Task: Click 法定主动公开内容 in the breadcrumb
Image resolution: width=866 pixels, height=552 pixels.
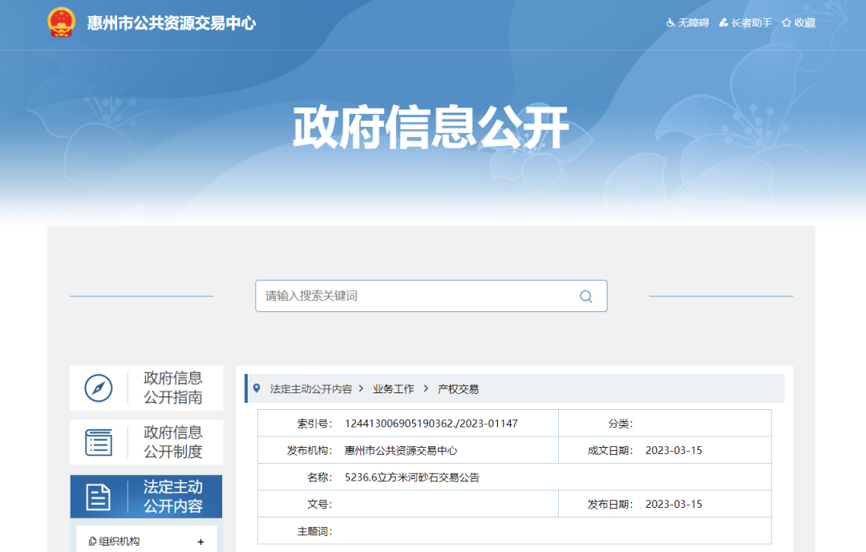Action: click(311, 389)
